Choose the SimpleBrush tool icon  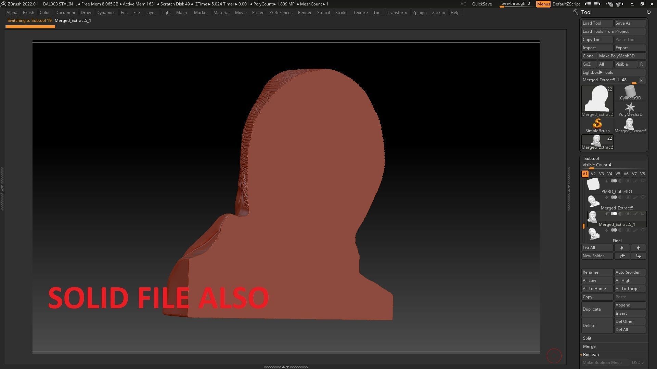597,124
